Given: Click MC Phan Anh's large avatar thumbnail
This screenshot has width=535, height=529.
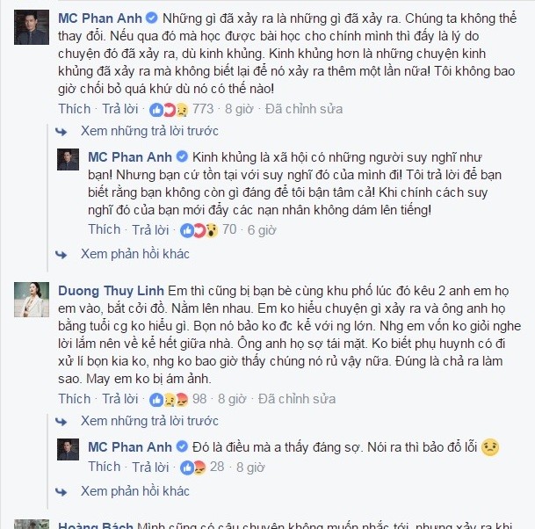Looking at the screenshot, I should click(32, 27).
